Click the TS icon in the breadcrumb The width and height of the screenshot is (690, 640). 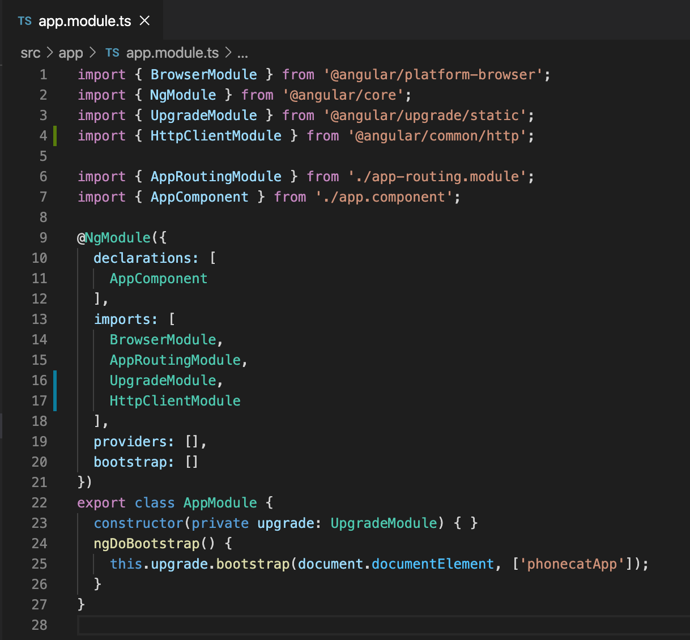point(112,53)
